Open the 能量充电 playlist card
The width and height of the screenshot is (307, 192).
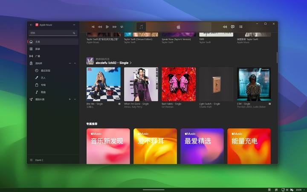tap(249, 146)
